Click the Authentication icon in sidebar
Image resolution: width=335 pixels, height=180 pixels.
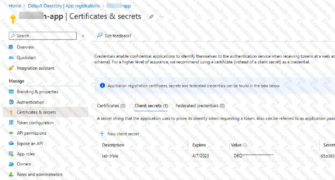(11, 102)
